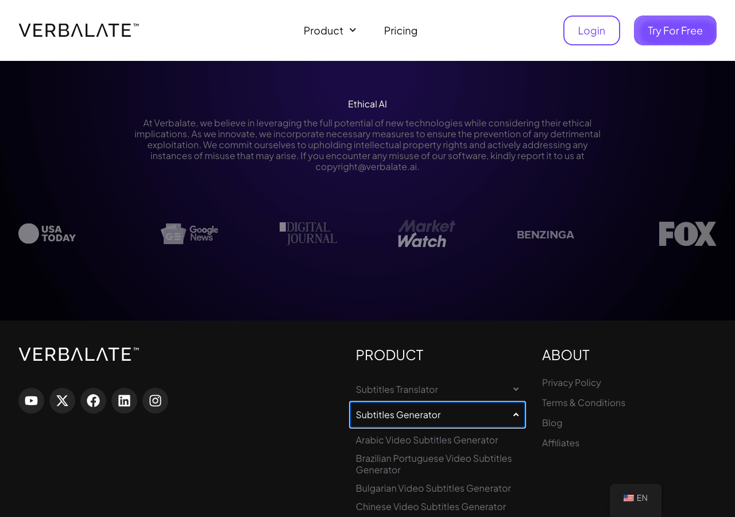The height and width of the screenshot is (517, 735).
Task: Click the Market Watch logo
Action: click(x=427, y=234)
